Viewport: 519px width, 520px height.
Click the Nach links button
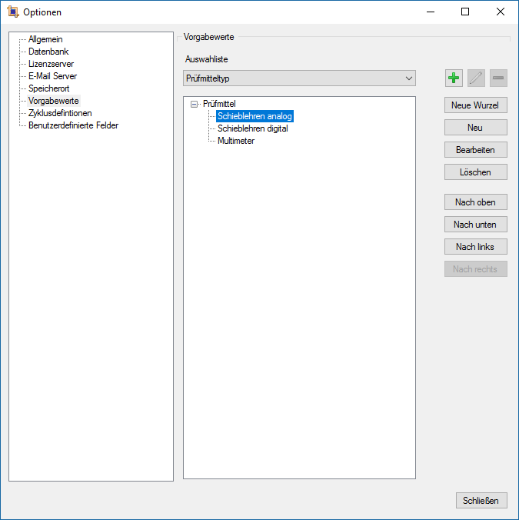pos(475,247)
